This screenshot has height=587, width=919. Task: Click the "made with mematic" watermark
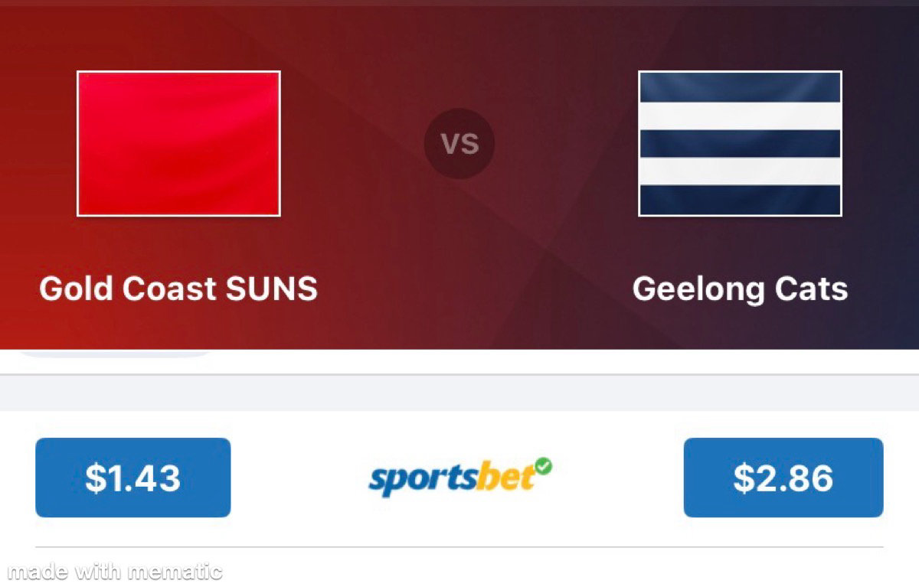pos(113,572)
